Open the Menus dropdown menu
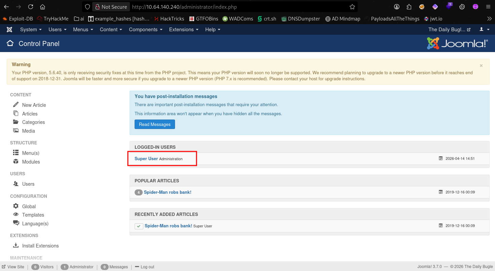495x271 pixels. tap(83, 30)
